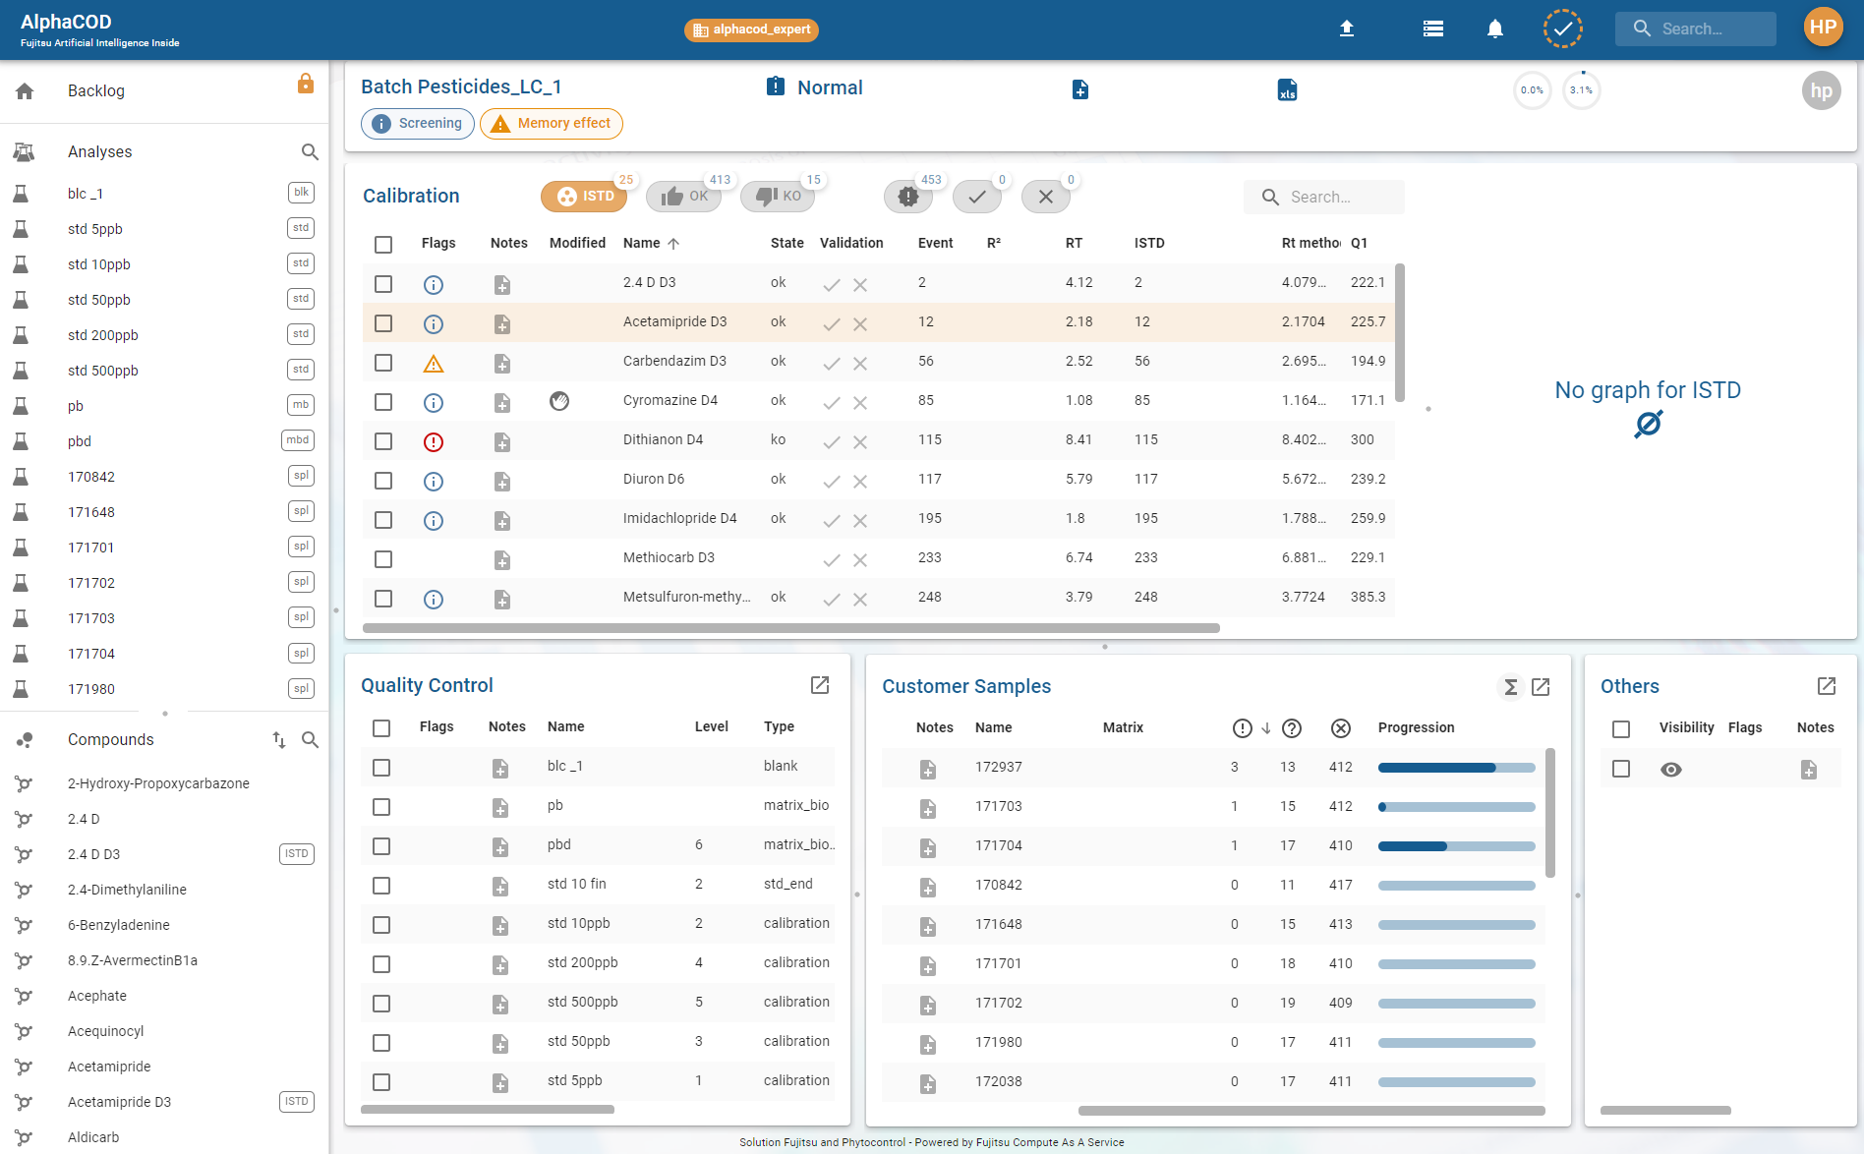The width and height of the screenshot is (1864, 1154).
Task: Click the Memory effect warning button
Action: [552, 124]
